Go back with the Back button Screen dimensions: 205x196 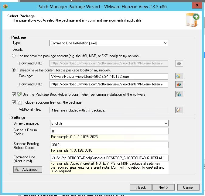[141, 187]
